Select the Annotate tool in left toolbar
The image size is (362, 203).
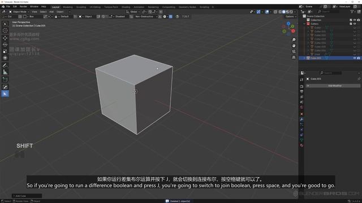tap(5, 65)
